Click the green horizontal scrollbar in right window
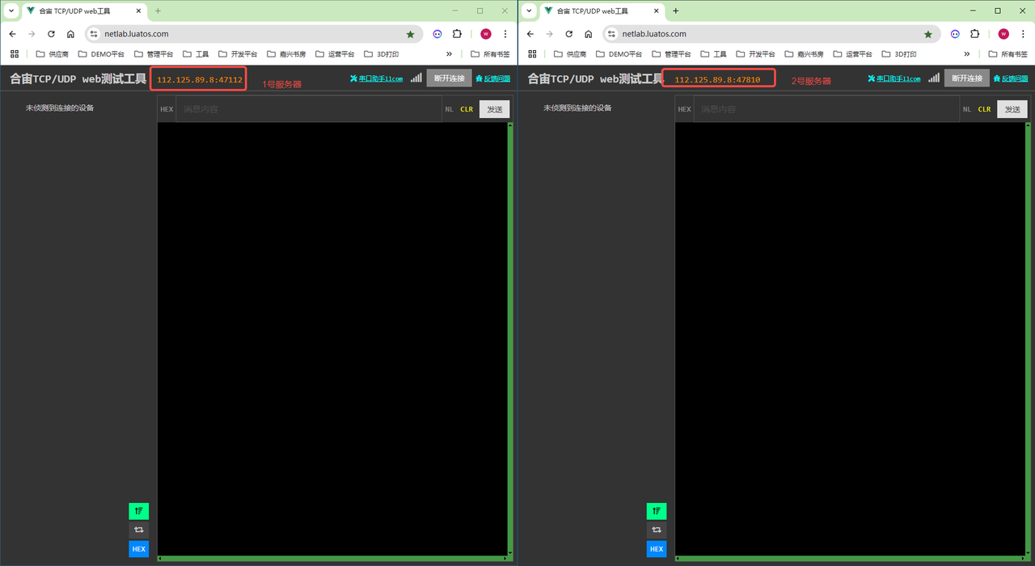 click(851, 558)
